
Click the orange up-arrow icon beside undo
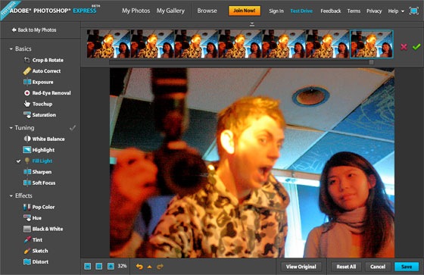coord(150,267)
